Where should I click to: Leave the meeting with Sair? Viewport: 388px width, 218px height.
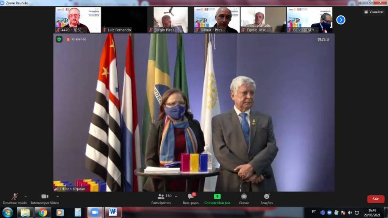click(x=375, y=199)
